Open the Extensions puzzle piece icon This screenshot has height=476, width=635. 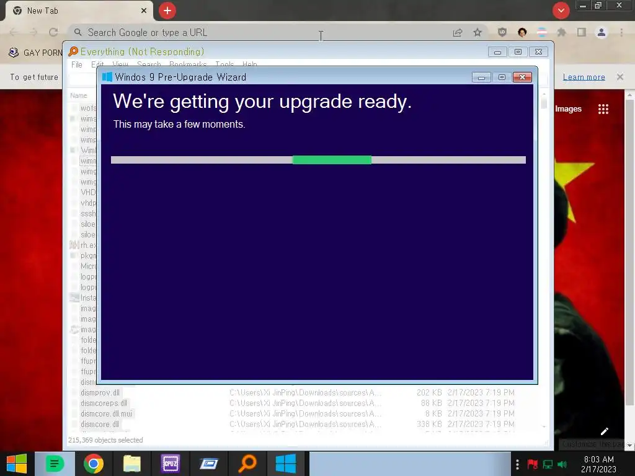(x=561, y=32)
